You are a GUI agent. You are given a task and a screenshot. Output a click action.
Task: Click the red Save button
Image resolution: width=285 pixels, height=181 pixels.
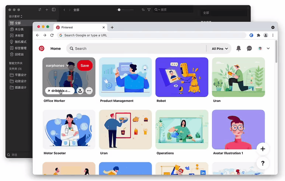pos(85,66)
